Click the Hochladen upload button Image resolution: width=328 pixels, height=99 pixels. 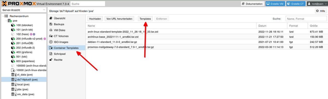(x=95, y=19)
